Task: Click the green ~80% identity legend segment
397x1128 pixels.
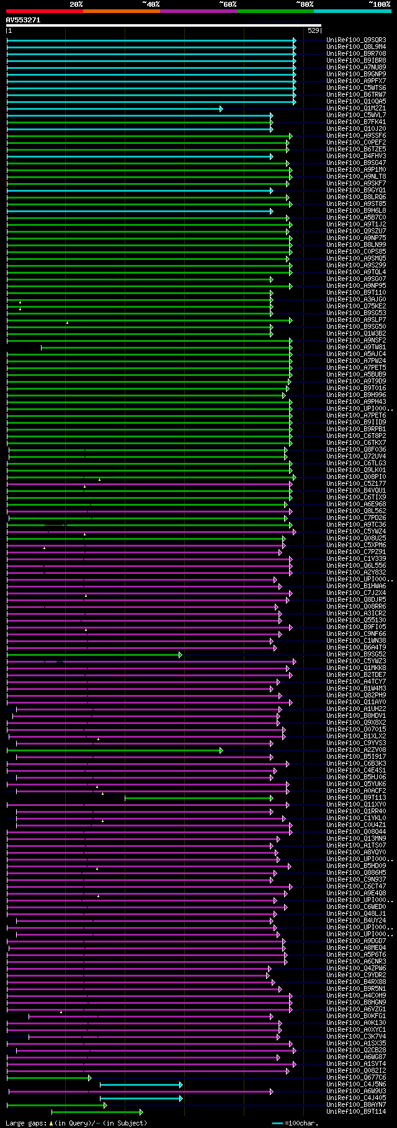Action: tap(275, 11)
